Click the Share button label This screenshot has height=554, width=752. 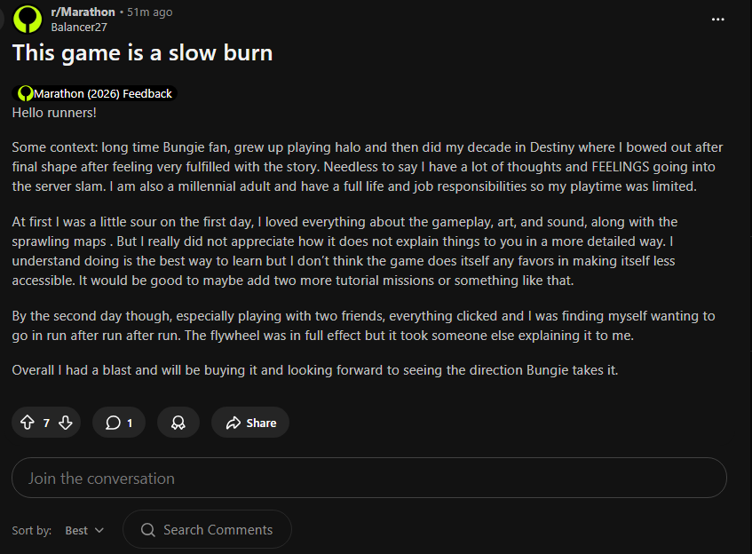tap(261, 423)
